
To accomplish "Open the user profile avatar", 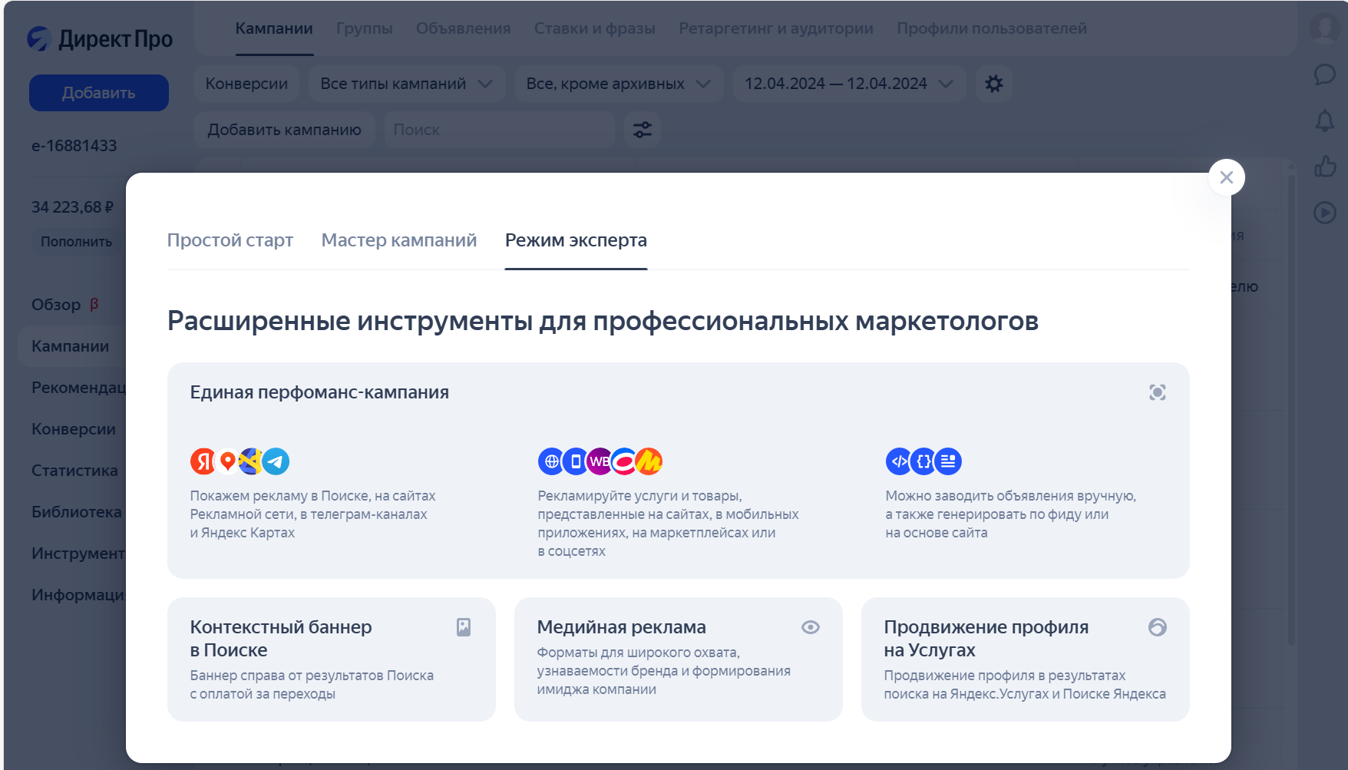I will 1324,28.
